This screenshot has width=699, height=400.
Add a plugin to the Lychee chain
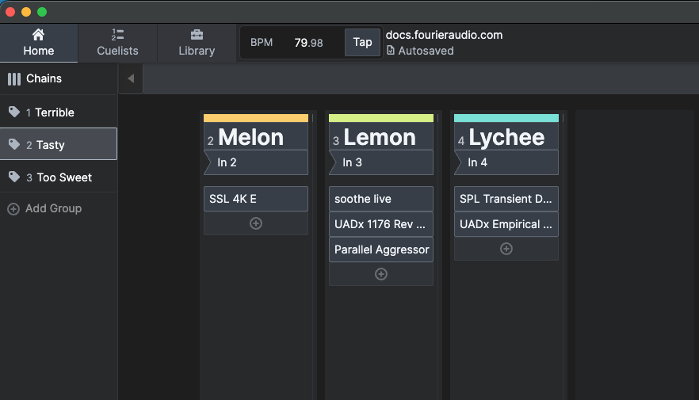pos(506,249)
